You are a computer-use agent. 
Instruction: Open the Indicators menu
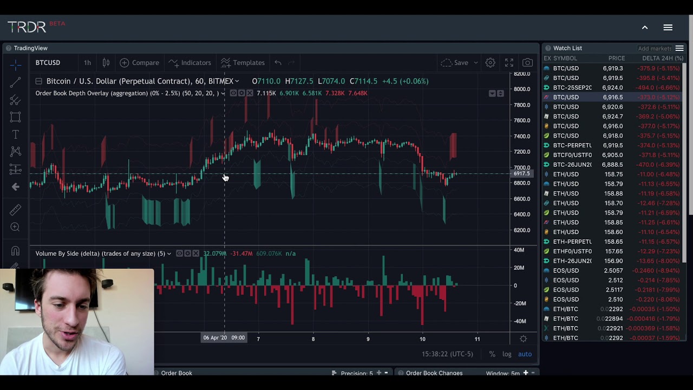pyautogui.click(x=189, y=63)
